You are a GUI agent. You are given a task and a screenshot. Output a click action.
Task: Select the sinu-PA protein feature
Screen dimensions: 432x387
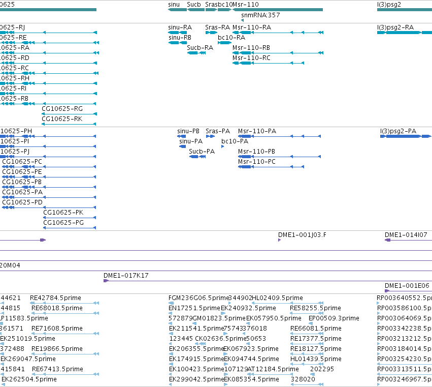(183, 146)
